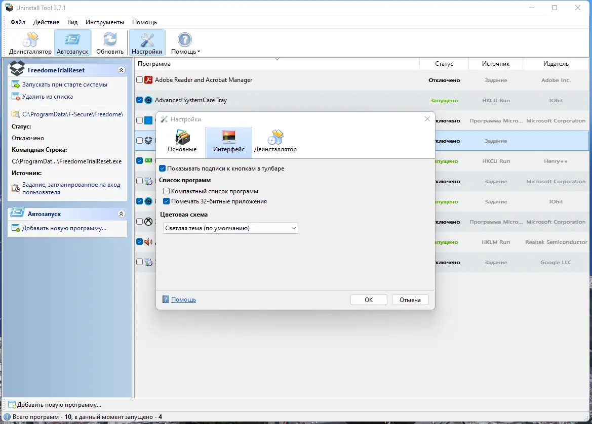This screenshot has width=592, height=424.
Task: Click the scheduled task icon under Источник
Action: (16, 188)
